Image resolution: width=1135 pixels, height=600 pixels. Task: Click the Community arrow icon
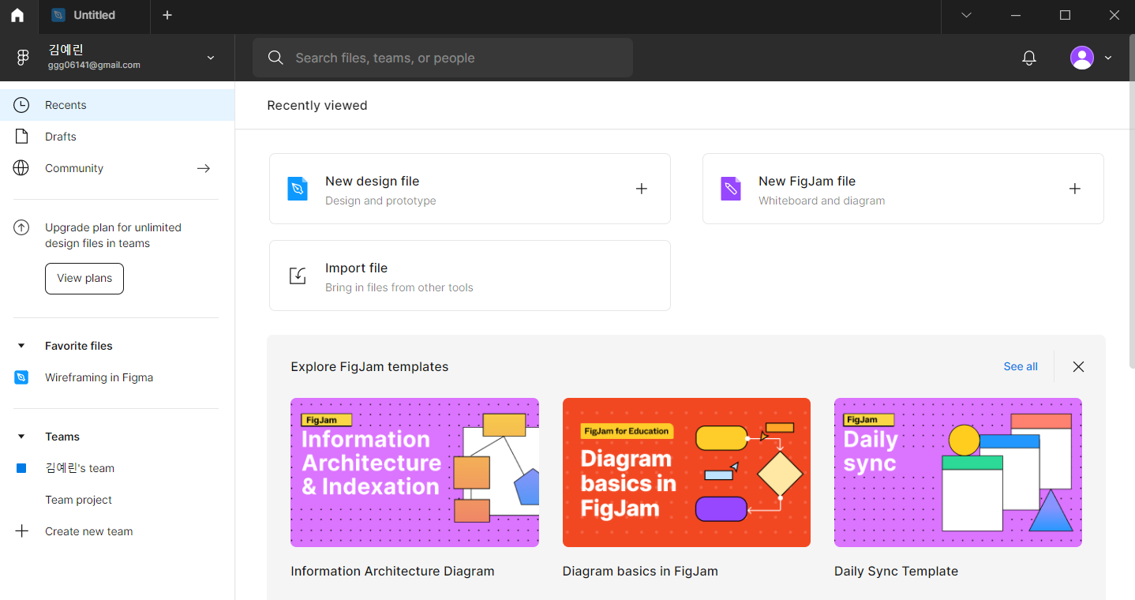[x=204, y=168]
